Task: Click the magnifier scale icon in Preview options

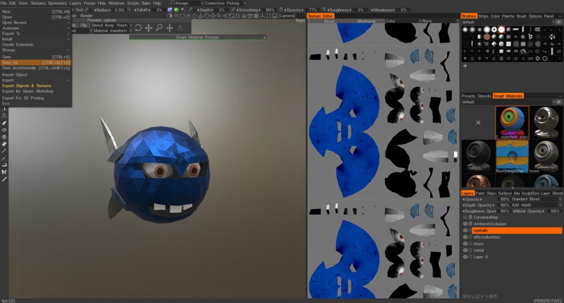Action: pyautogui.click(x=159, y=28)
